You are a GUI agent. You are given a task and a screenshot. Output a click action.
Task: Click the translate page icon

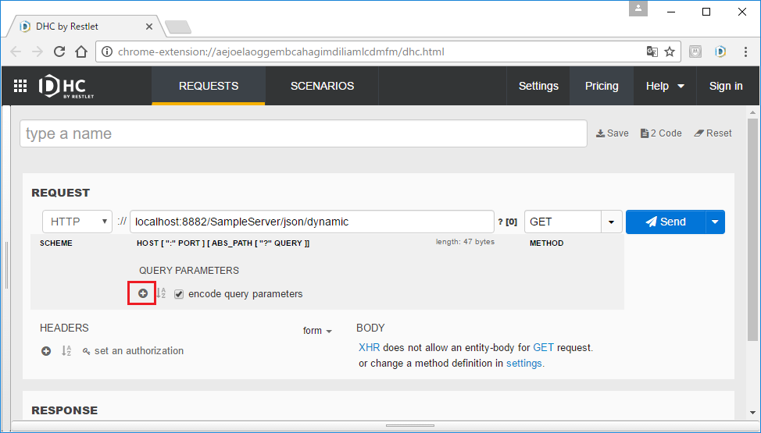[x=652, y=52]
